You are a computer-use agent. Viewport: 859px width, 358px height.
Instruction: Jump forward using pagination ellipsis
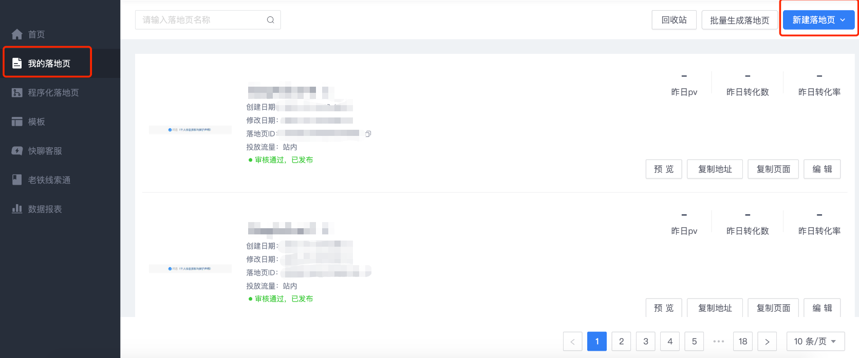tap(719, 342)
